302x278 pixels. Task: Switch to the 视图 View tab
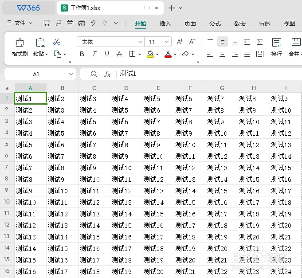click(x=289, y=23)
